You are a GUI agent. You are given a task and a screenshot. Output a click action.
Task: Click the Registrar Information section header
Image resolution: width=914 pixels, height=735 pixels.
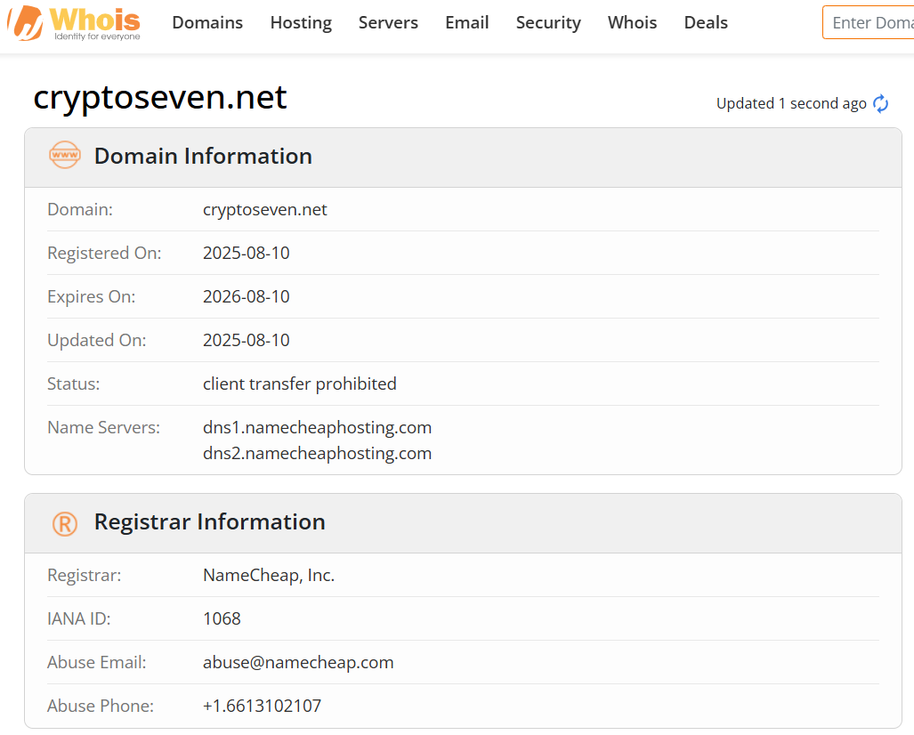tap(463, 523)
